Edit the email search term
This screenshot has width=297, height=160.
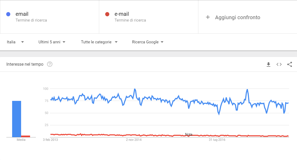point(22,14)
